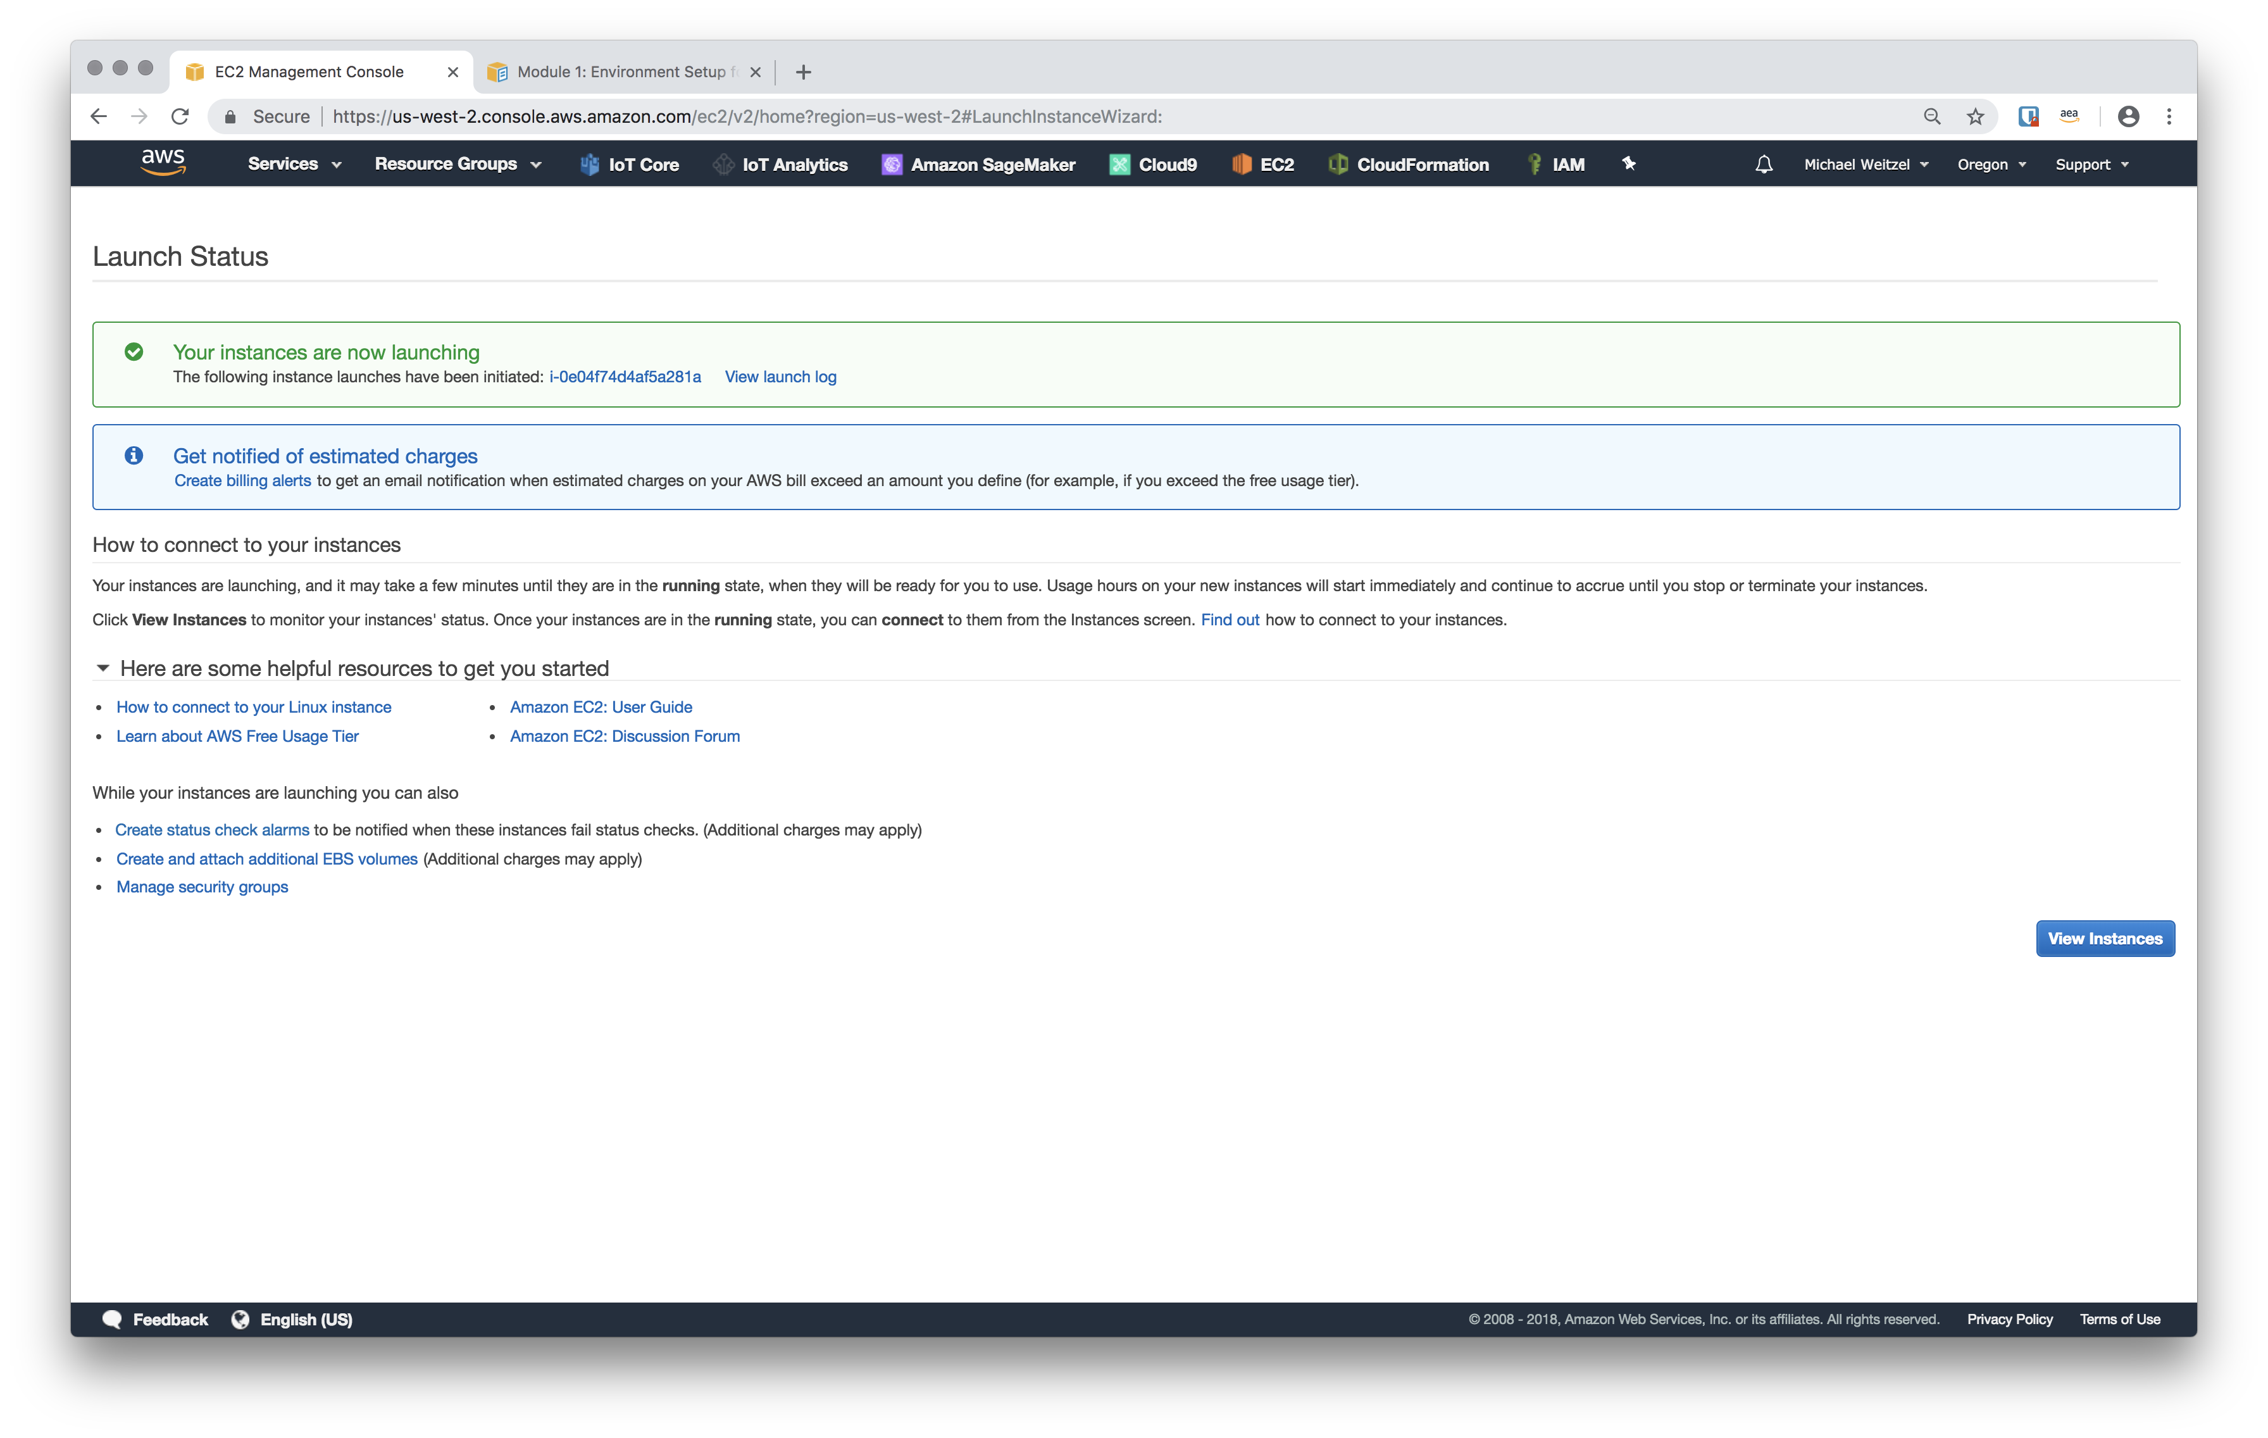Open the Support dropdown
Viewport: 2268px width, 1438px height.
(x=2092, y=164)
